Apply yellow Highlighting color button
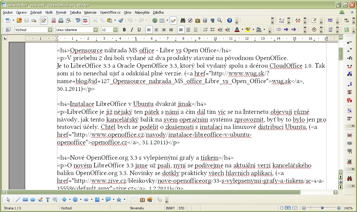The image size is (357, 212). coord(248,30)
